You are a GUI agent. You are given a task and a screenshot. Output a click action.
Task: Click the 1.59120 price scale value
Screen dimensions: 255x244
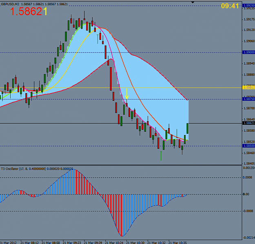[249, 30]
